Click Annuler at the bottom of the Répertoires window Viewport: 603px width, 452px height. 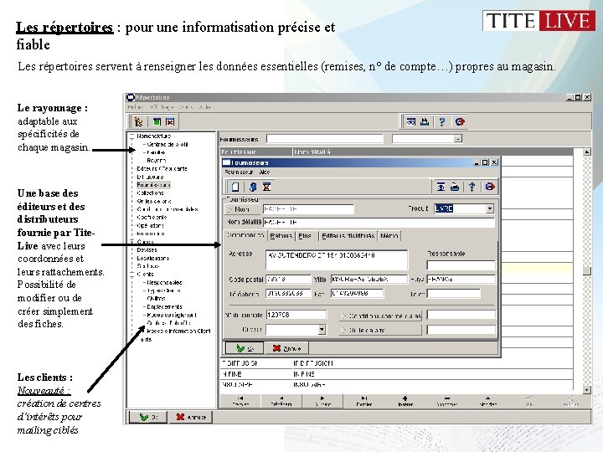tap(191, 417)
